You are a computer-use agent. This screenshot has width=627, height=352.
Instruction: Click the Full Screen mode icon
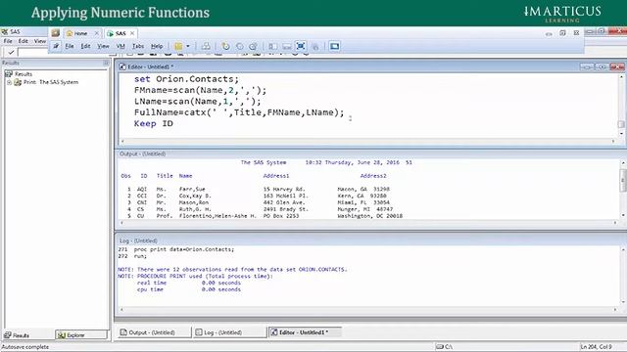pyautogui.click(x=301, y=46)
